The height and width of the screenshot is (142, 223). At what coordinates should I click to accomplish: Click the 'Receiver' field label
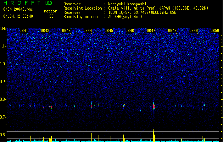tap(72, 12)
